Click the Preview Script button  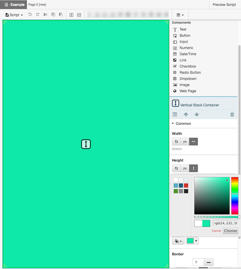click(224, 5)
